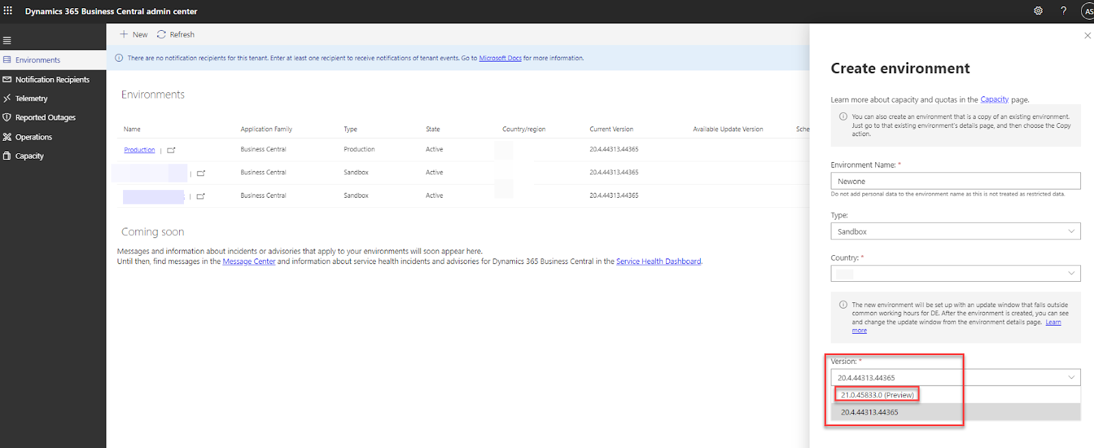This screenshot has height=448, width=1094.
Task: Click the open icon next to Production
Action: (x=171, y=150)
